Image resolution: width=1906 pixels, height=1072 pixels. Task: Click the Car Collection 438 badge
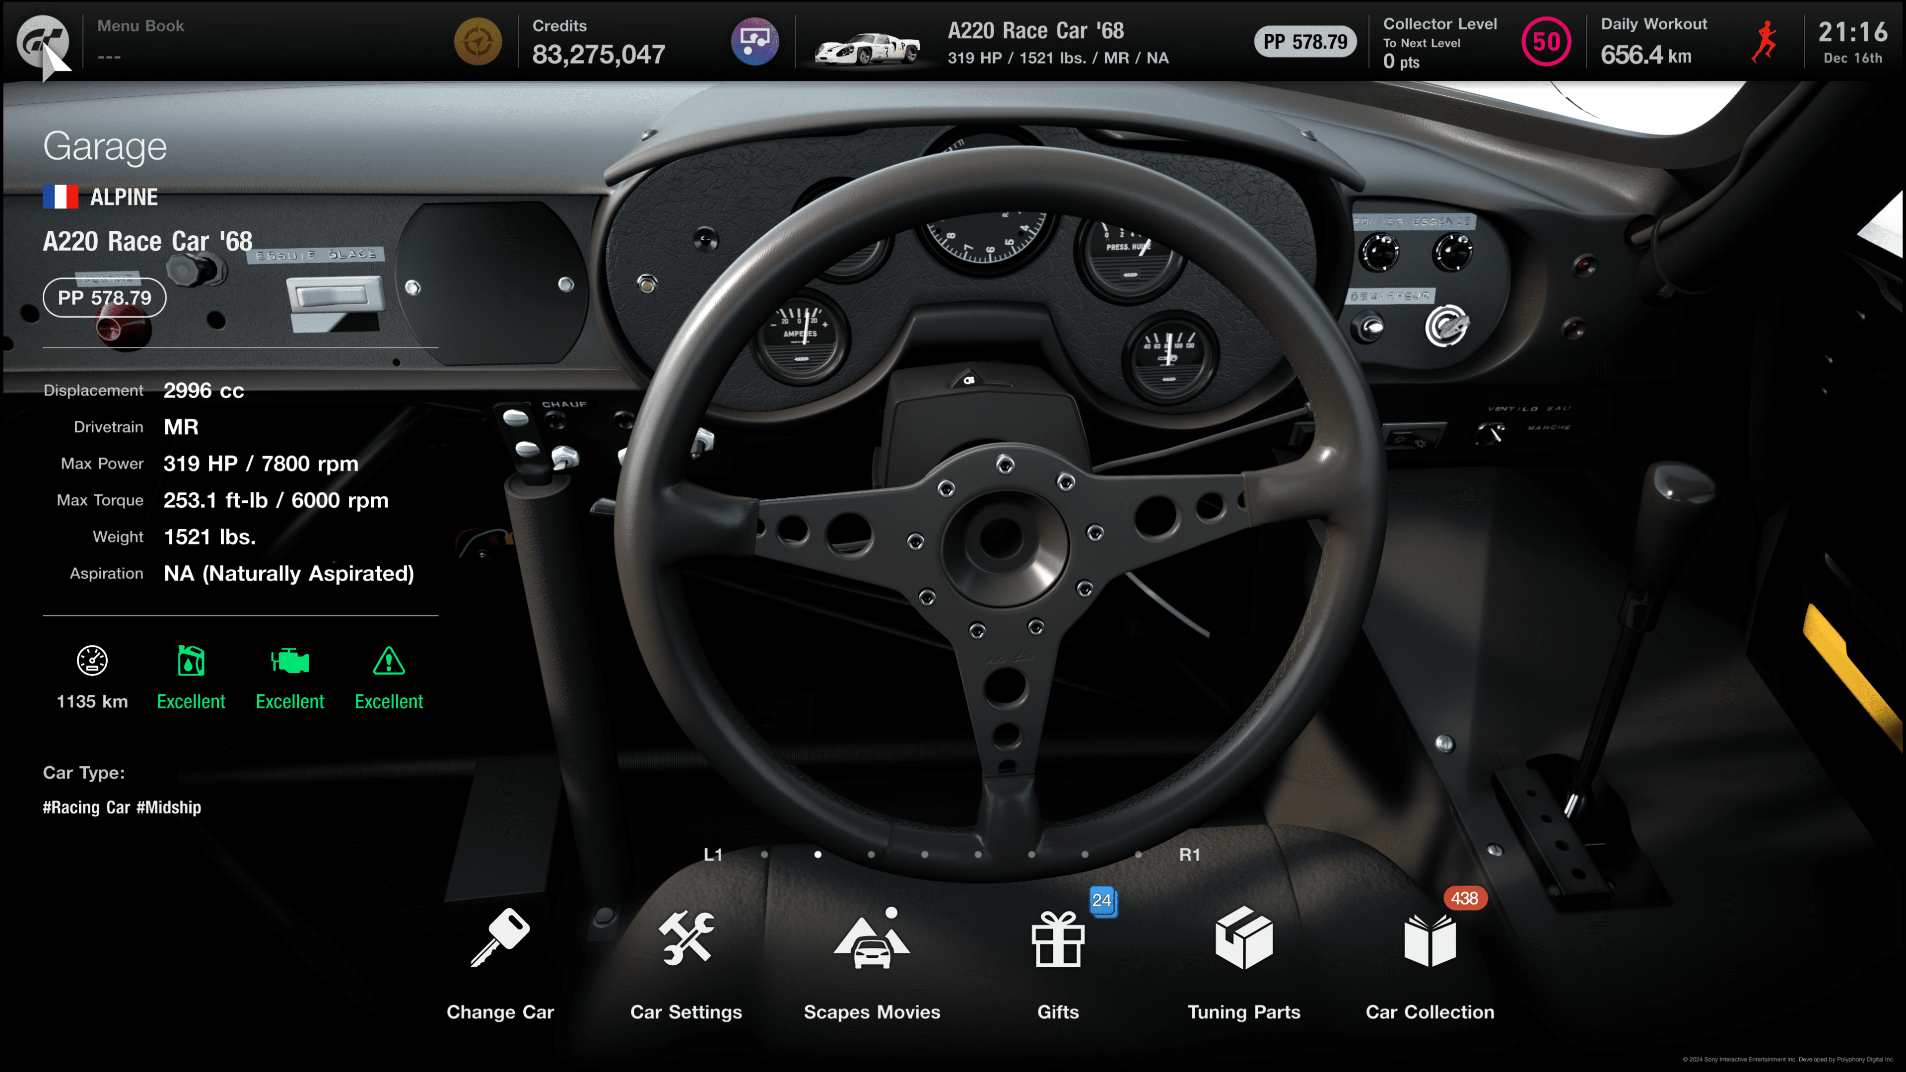tap(1464, 898)
